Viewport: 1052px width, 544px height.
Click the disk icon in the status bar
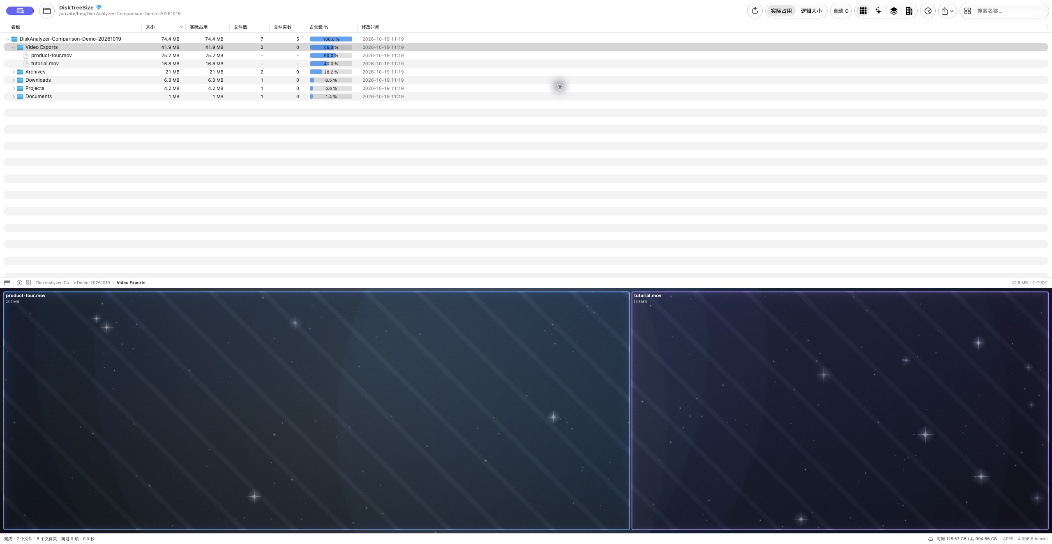(x=931, y=539)
